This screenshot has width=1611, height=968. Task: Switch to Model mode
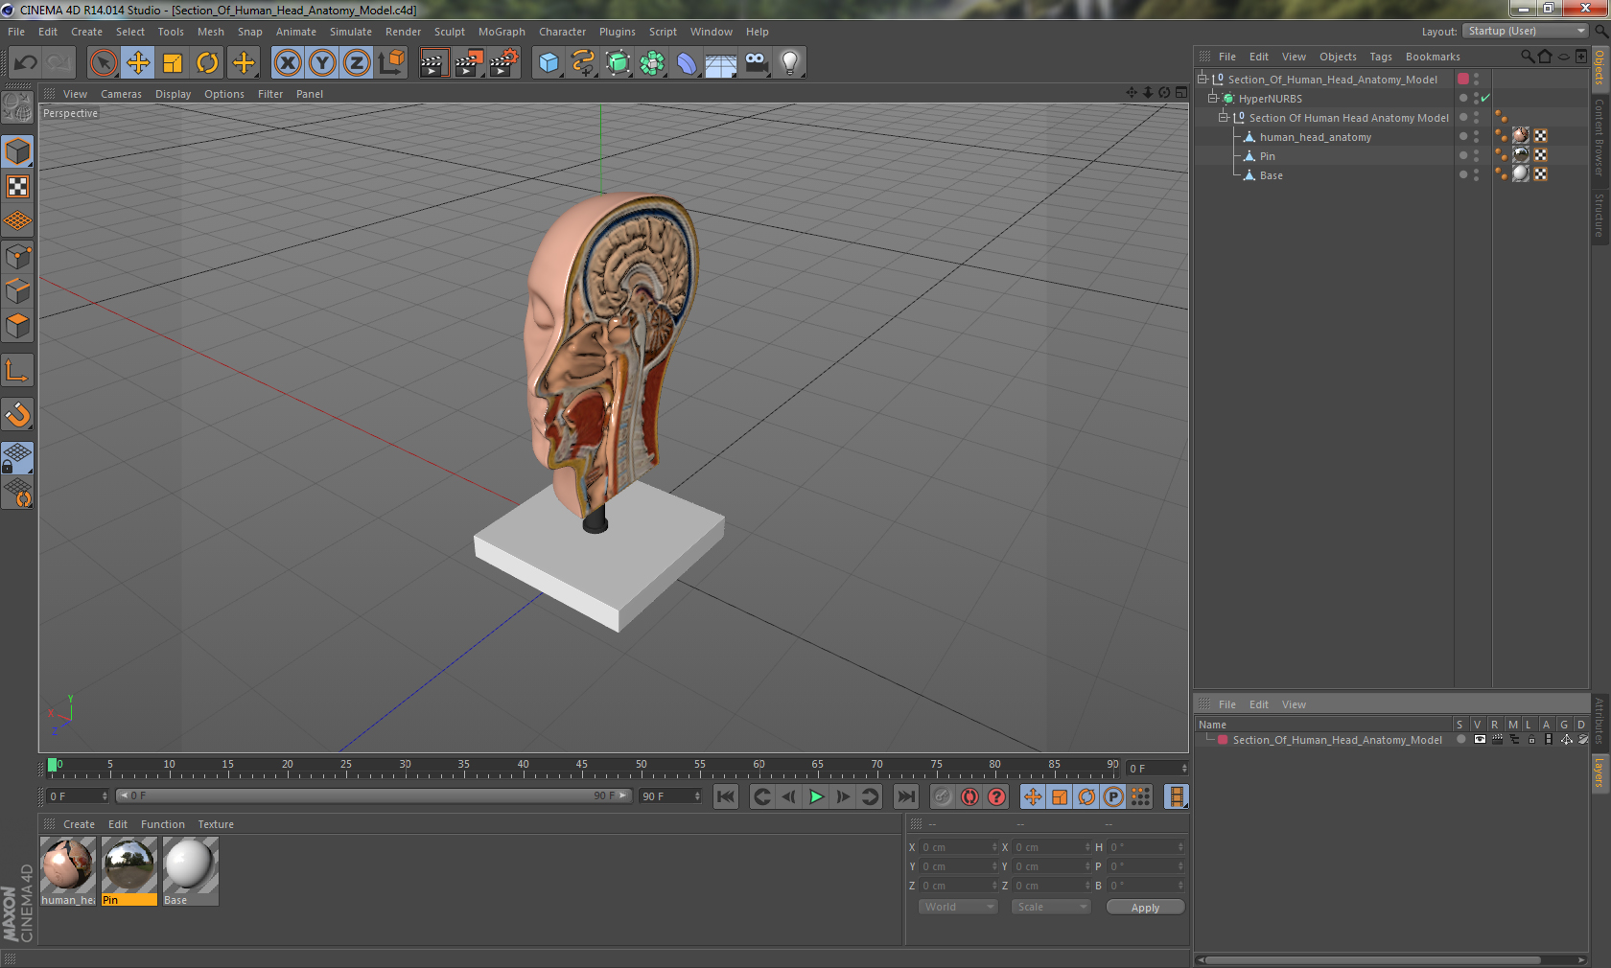(17, 151)
